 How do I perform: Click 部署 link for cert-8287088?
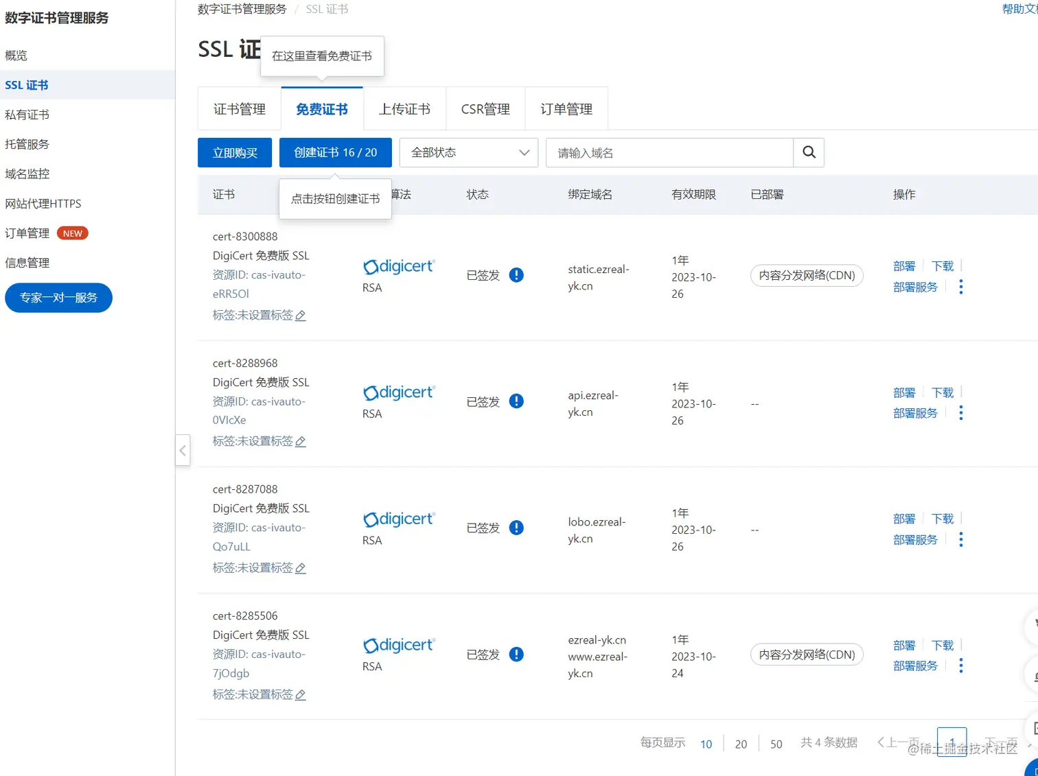pyautogui.click(x=904, y=519)
